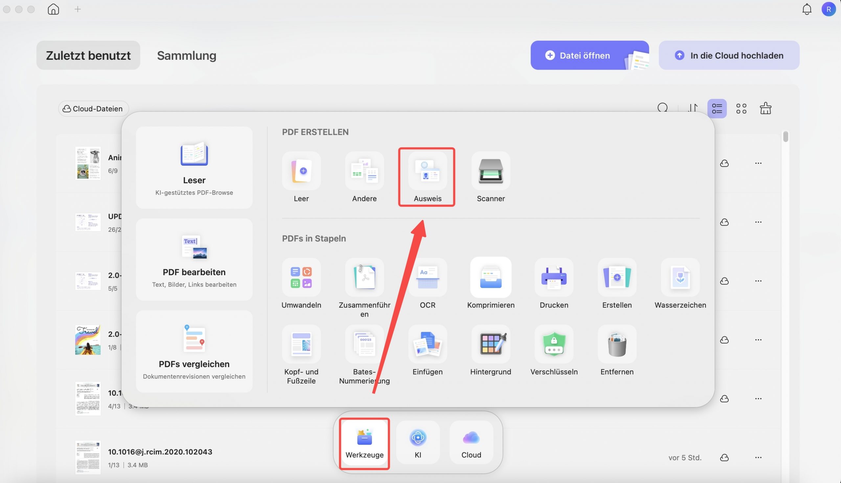The image size is (841, 483).
Task: Open more options for the first file row
Action: pos(758,163)
